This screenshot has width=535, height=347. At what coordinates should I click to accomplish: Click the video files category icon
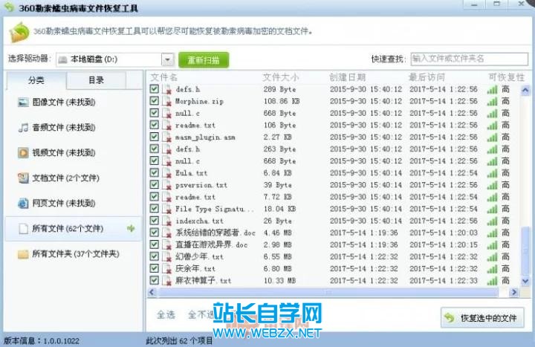point(23,152)
